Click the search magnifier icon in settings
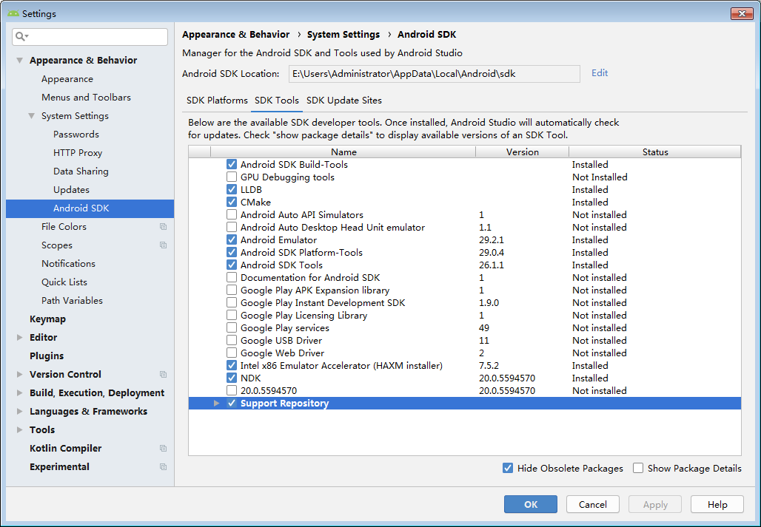The height and width of the screenshot is (527, 761). pos(20,36)
